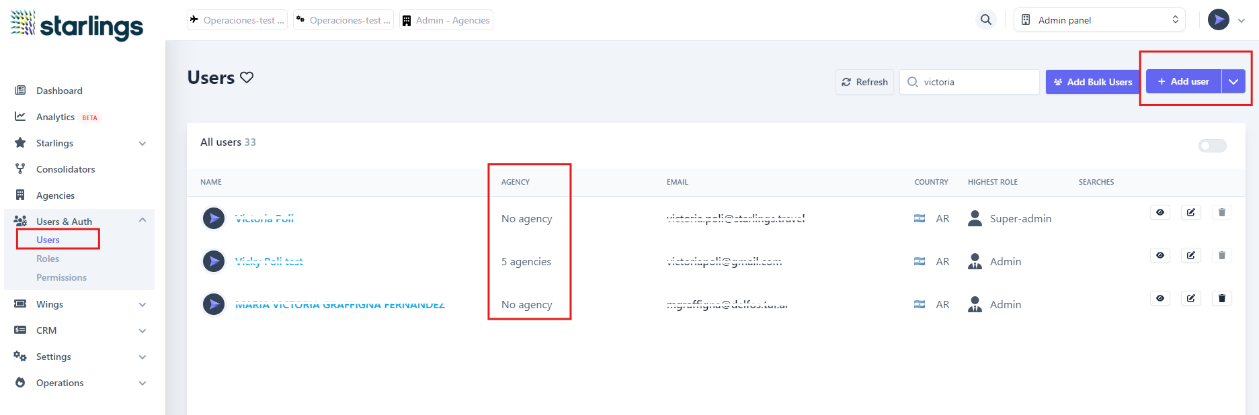Click the search magnifier icon in header
This screenshot has width=1259, height=415.
[985, 20]
